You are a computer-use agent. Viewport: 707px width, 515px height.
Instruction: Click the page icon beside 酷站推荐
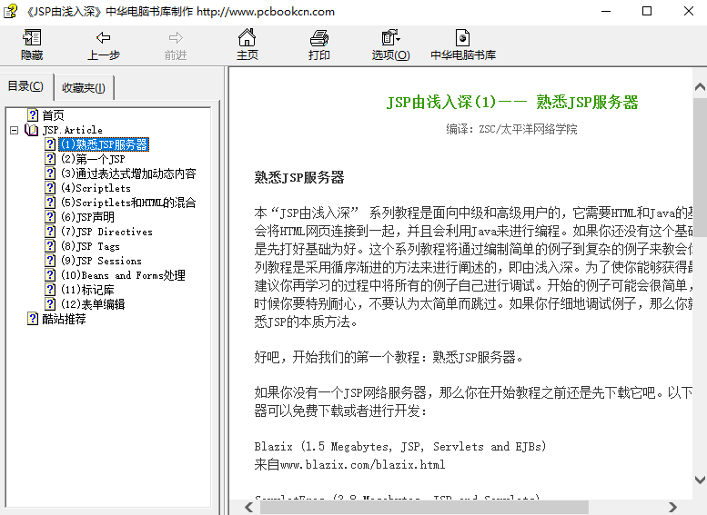[x=33, y=319]
